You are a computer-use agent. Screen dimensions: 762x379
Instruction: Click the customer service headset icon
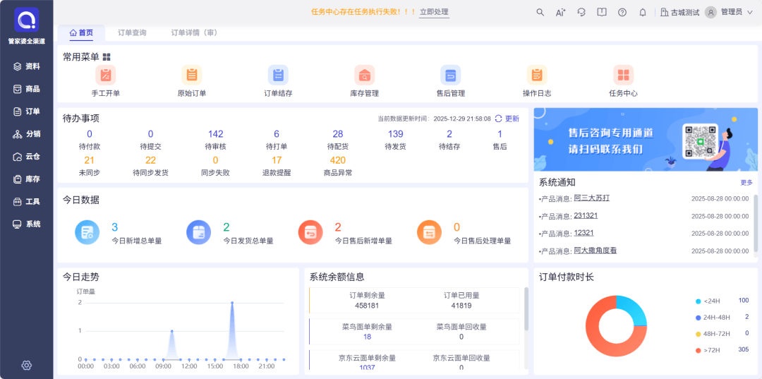pos(581,12)
